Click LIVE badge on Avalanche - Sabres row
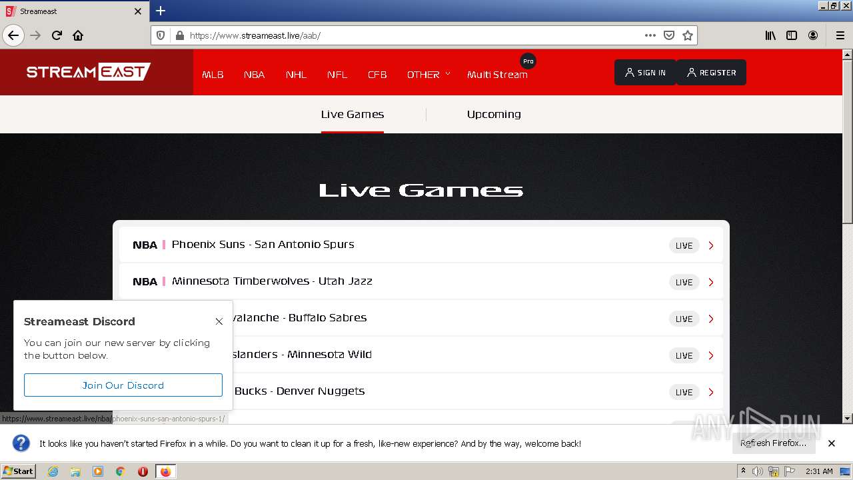 684,319
